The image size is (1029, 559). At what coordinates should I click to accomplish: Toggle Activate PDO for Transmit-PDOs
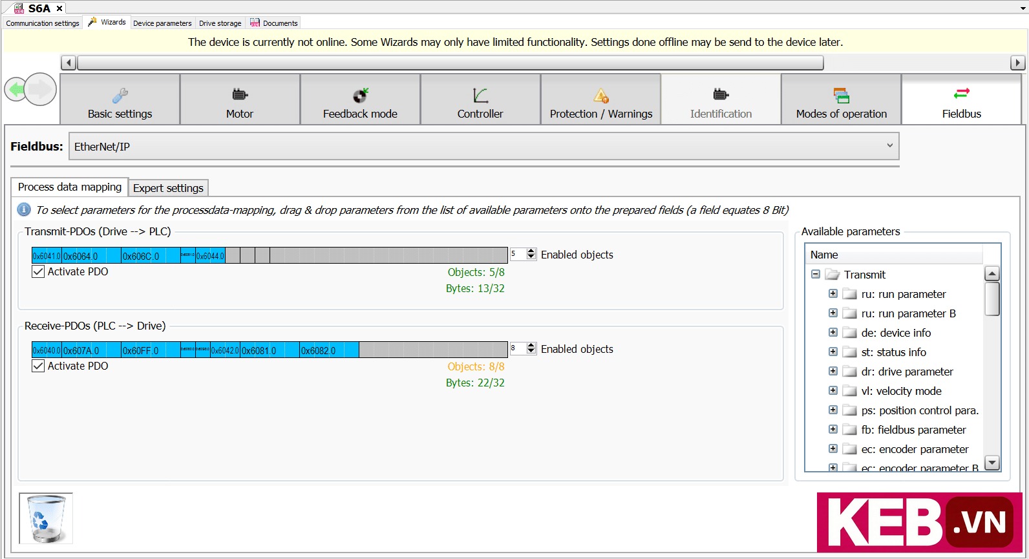pos(38,271)
